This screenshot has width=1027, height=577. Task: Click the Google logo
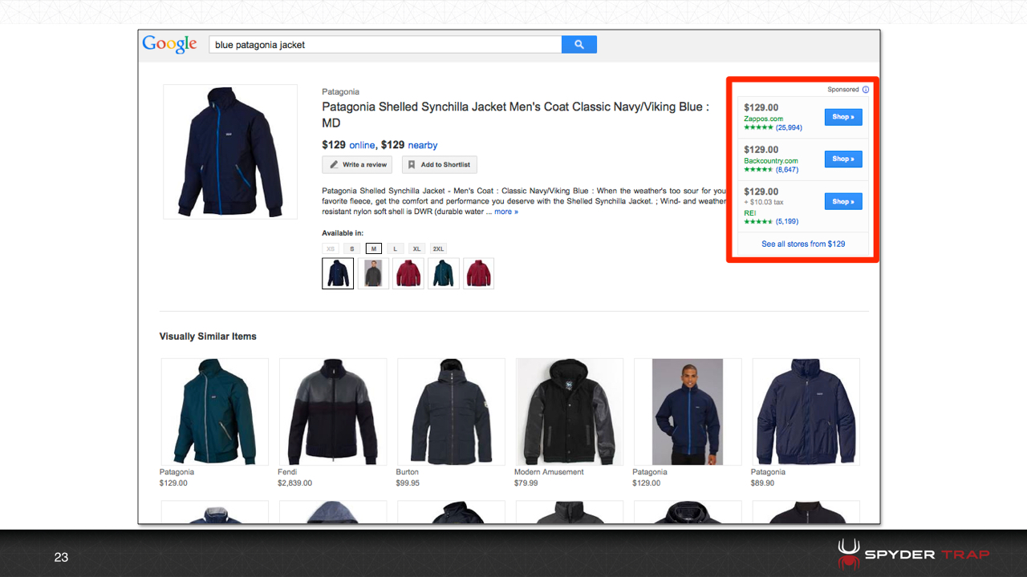coord(169,45)
